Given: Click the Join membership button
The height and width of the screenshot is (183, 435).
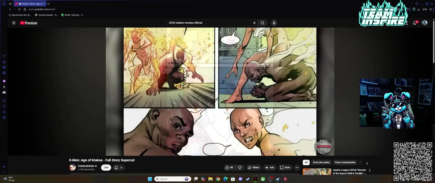Looking at the screenshot, I should point(106,167).
